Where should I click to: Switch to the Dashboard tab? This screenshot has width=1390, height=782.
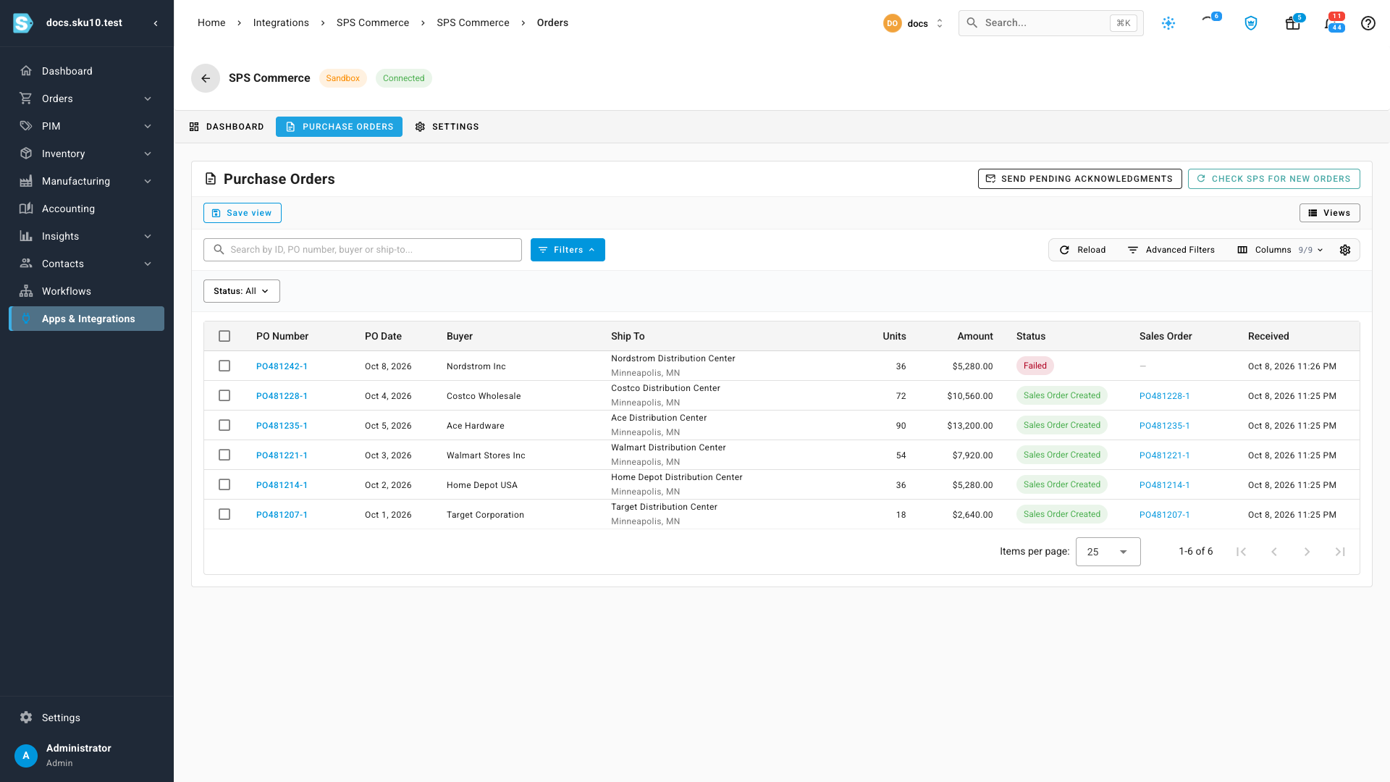coord(227,127)
